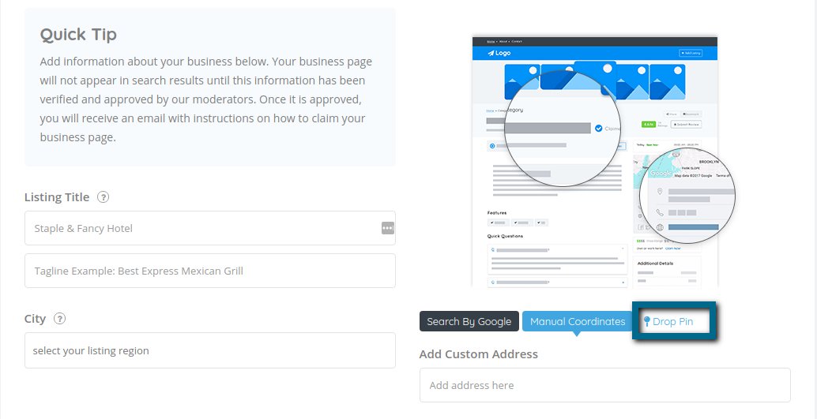Select the Search By Google tab

click(469, 321)
